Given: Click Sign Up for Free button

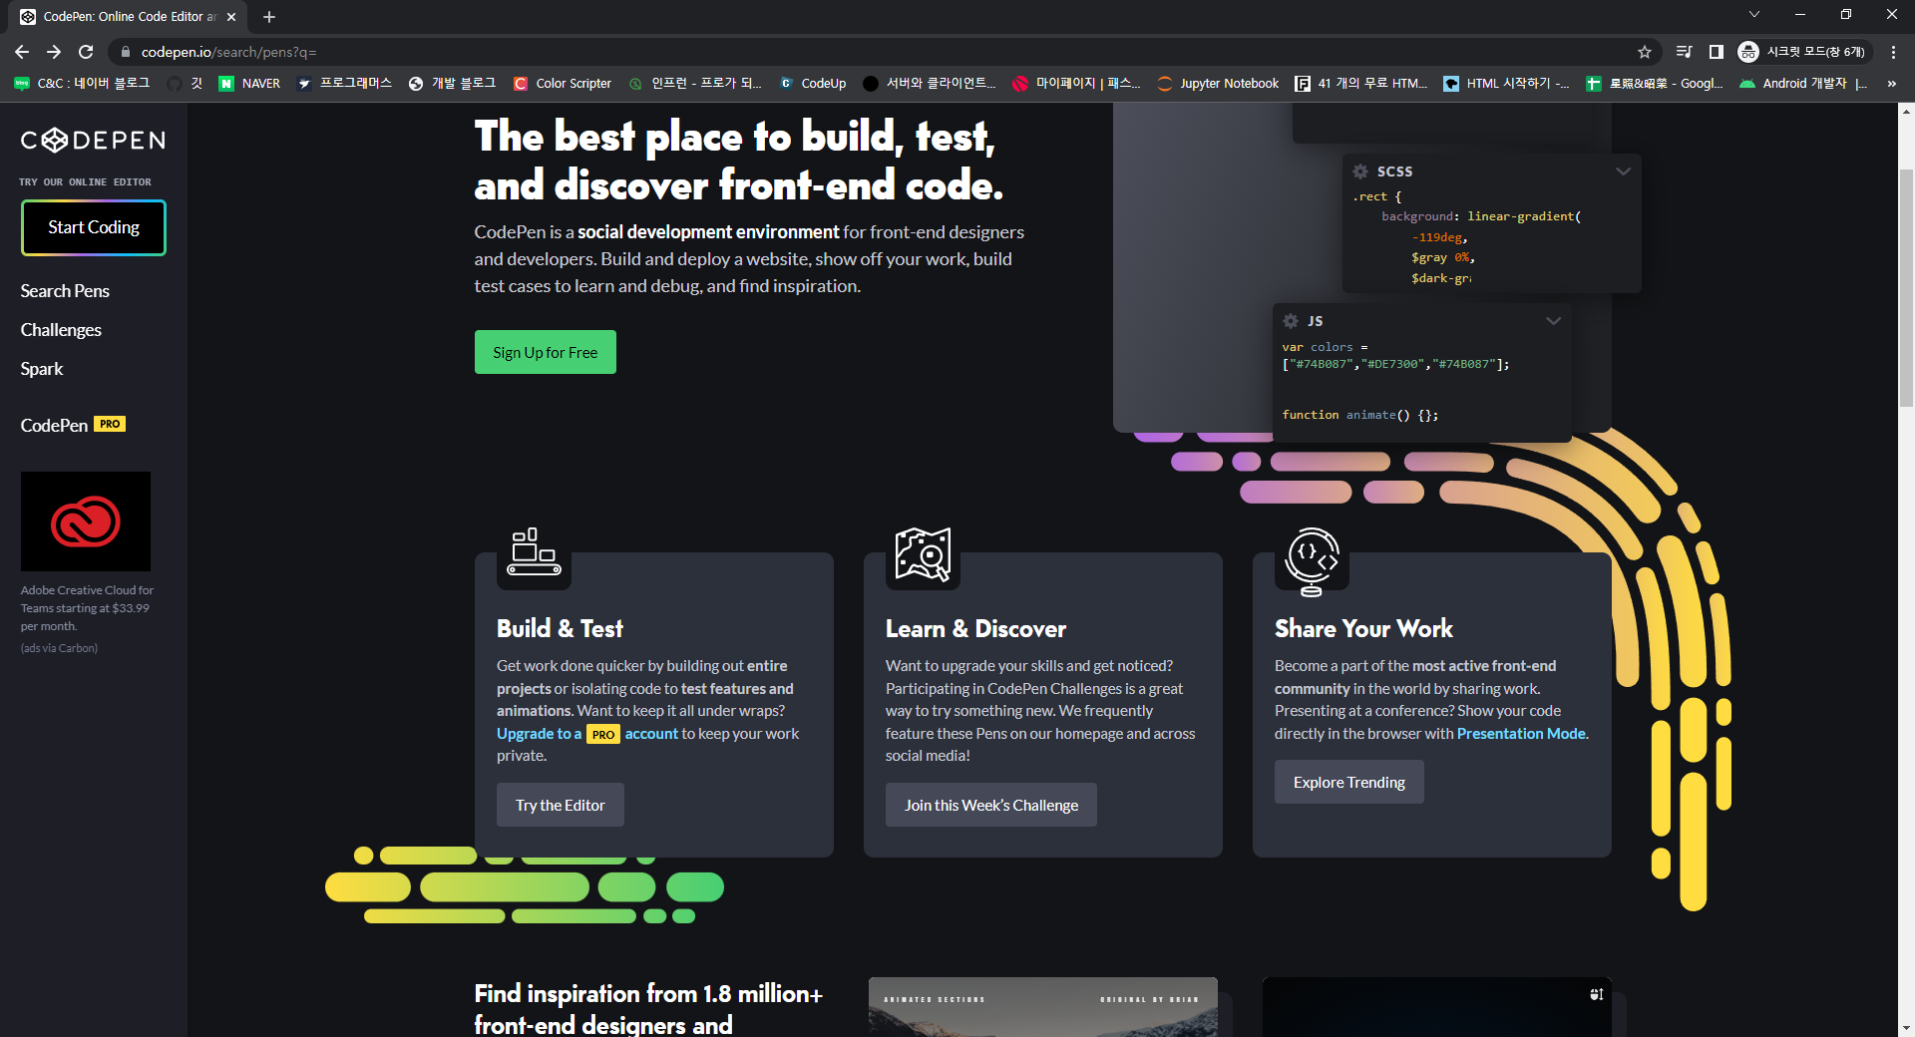Looking at the screenshot, I should [x=546, y=352].
